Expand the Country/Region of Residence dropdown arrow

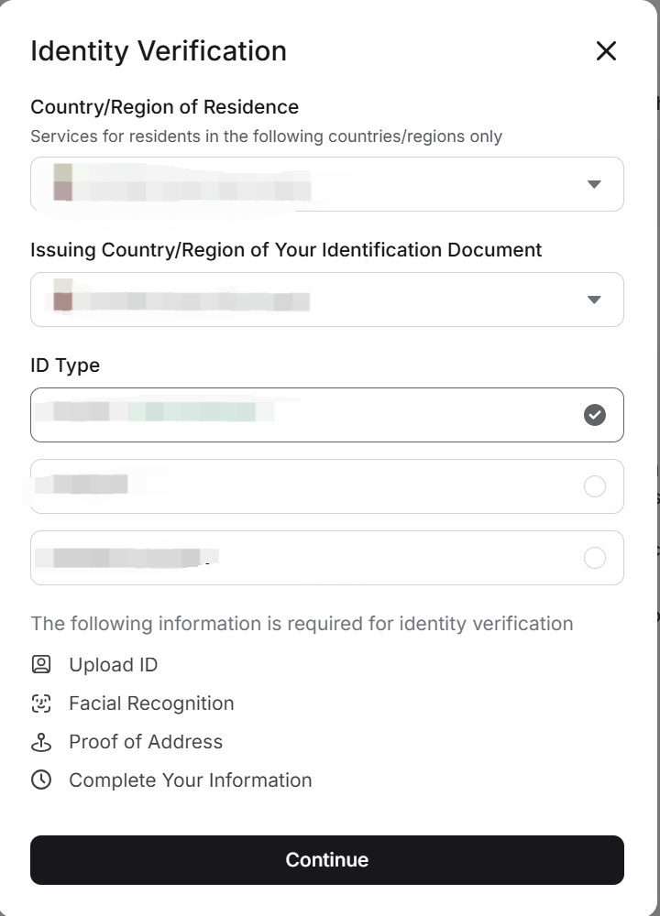point(594,184)
